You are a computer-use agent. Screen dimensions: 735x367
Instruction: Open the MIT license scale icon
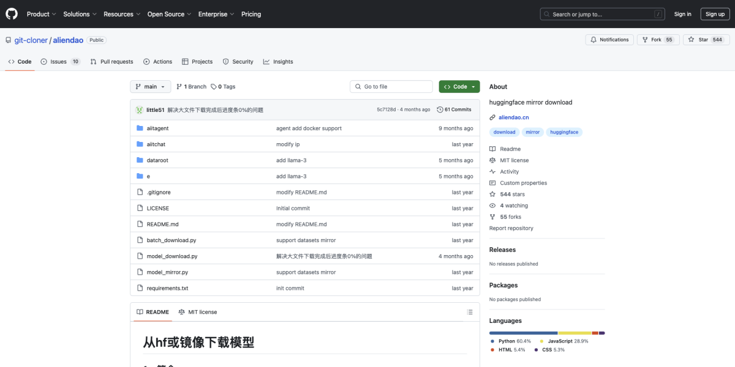(x=492, y=160)
